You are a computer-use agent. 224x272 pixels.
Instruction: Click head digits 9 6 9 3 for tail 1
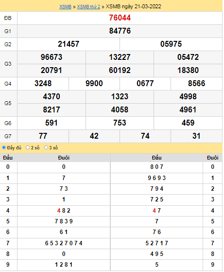click(156, 178)
